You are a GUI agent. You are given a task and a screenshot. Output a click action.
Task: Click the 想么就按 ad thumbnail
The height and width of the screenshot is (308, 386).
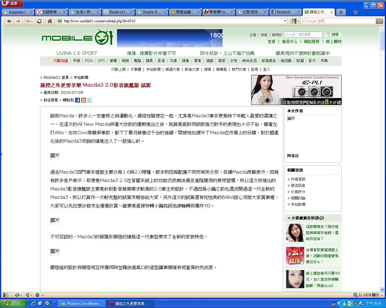[295, 256]
